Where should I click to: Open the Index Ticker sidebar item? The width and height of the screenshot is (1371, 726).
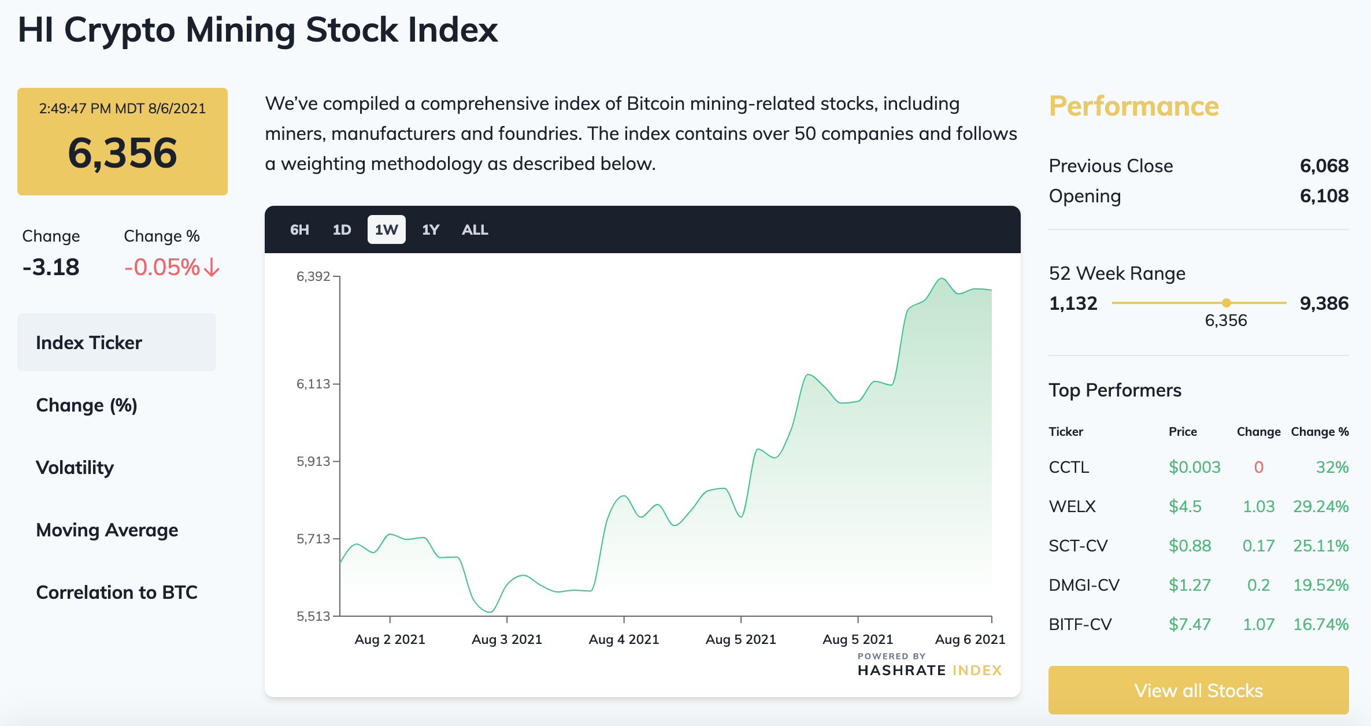(x=117, y=342)
